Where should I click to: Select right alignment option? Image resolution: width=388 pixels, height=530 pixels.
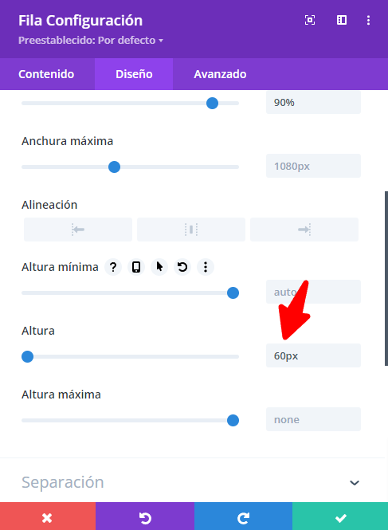(x=304, y=230)
